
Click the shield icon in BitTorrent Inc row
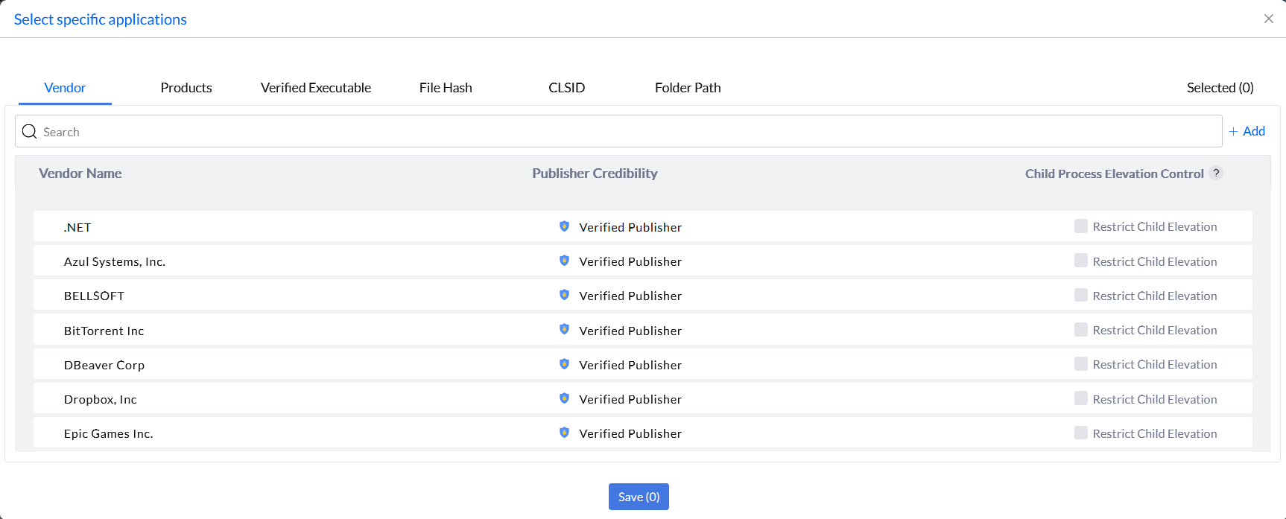[x=564, y=329]
